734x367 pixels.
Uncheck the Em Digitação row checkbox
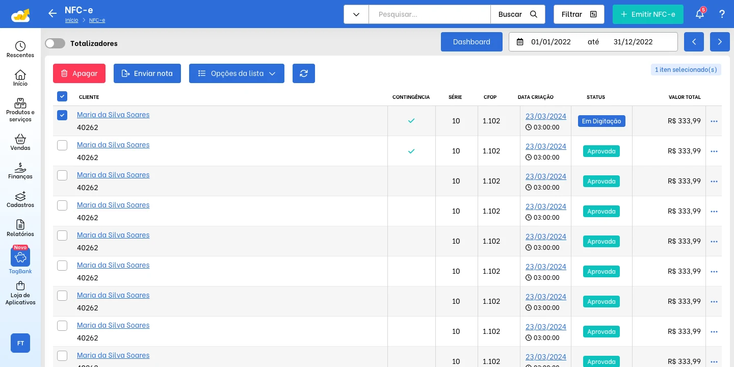pyautogui.click(x=62, y=115)
